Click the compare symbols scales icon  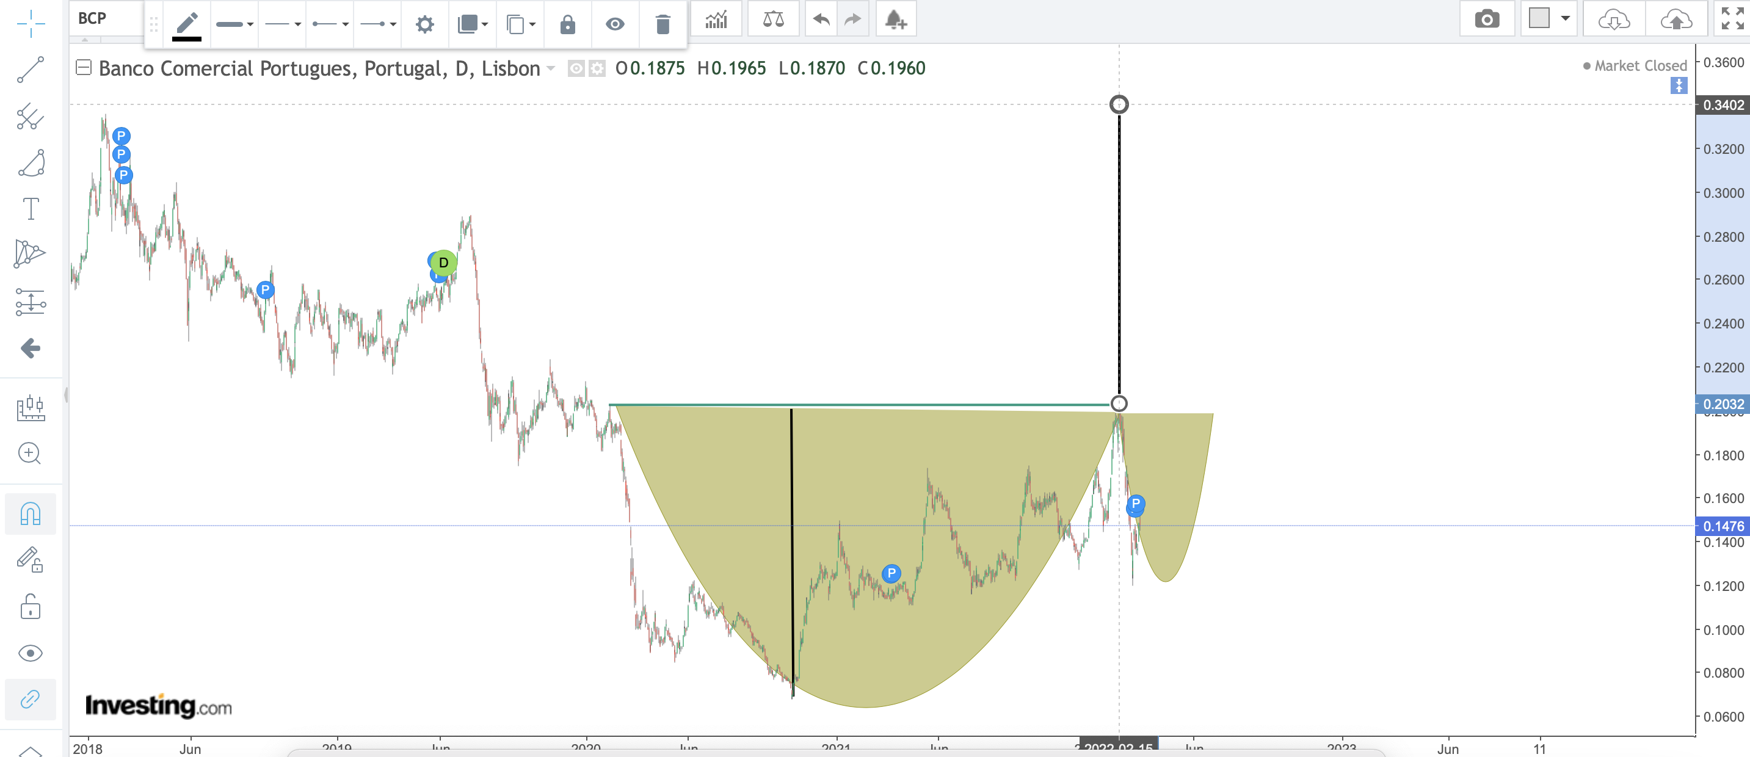click(x=773, y=19)
